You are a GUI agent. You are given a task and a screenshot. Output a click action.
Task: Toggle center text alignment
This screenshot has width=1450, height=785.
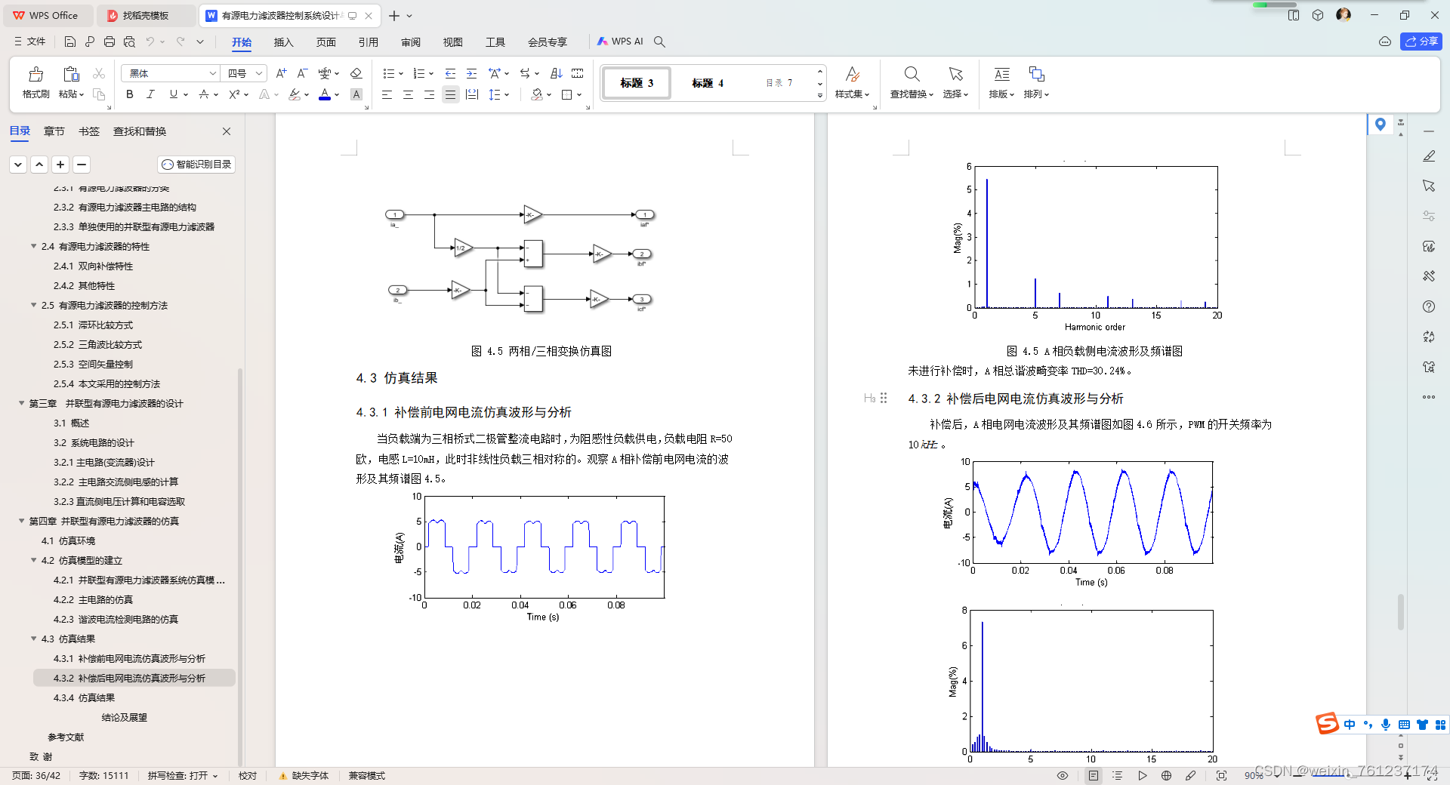(408, 94)
